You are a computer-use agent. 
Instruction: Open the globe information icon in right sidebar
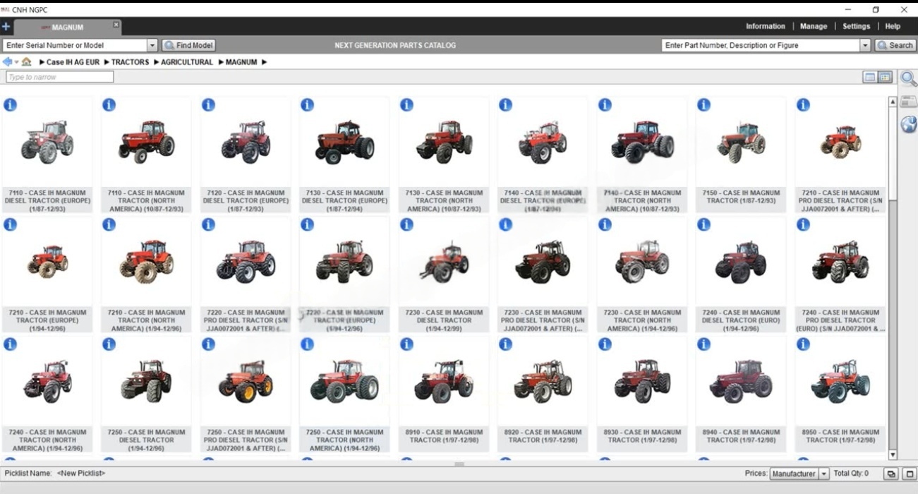point(909,125)
